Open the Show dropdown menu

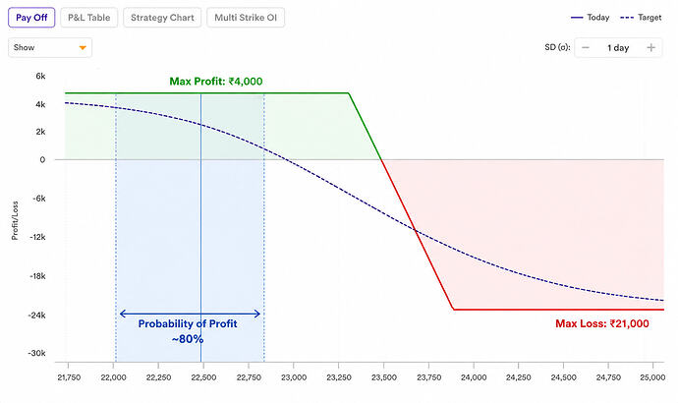(50, 47)
